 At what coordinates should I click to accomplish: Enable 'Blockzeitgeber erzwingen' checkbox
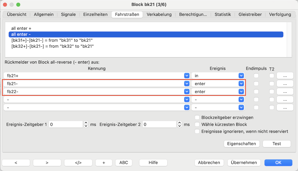pyautogui.click(x=197, y=117)
